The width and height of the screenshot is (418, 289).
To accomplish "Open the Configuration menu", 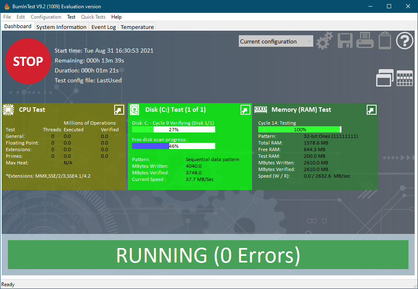I will [46, 17].
